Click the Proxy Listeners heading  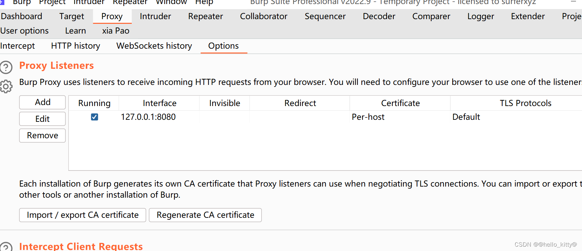click(x=56, y=65)
